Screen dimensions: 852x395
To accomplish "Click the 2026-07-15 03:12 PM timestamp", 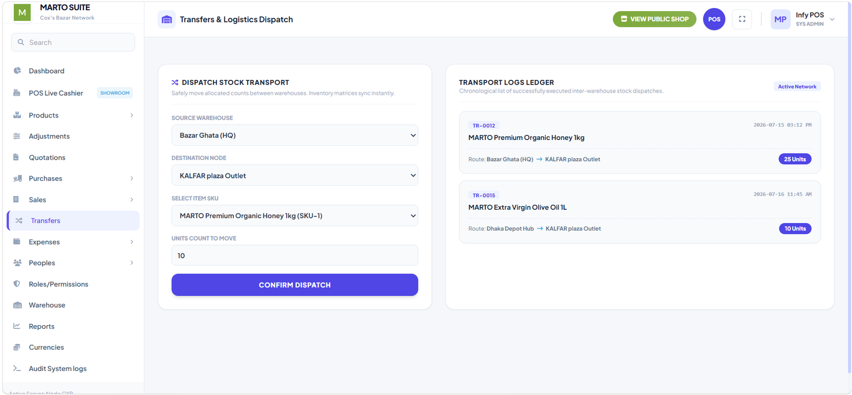I will tap(782, 125).
